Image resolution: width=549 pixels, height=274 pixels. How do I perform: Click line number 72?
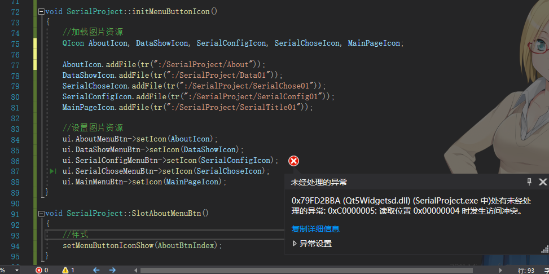coord(15,11)
